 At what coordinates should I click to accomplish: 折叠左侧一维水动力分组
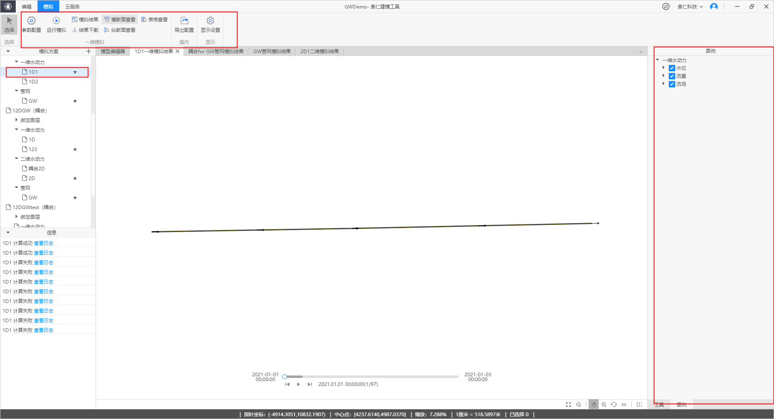click(x=16, y=62)
